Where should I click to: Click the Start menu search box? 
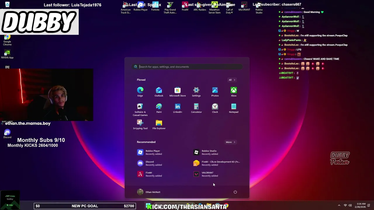tap(187, 67)
